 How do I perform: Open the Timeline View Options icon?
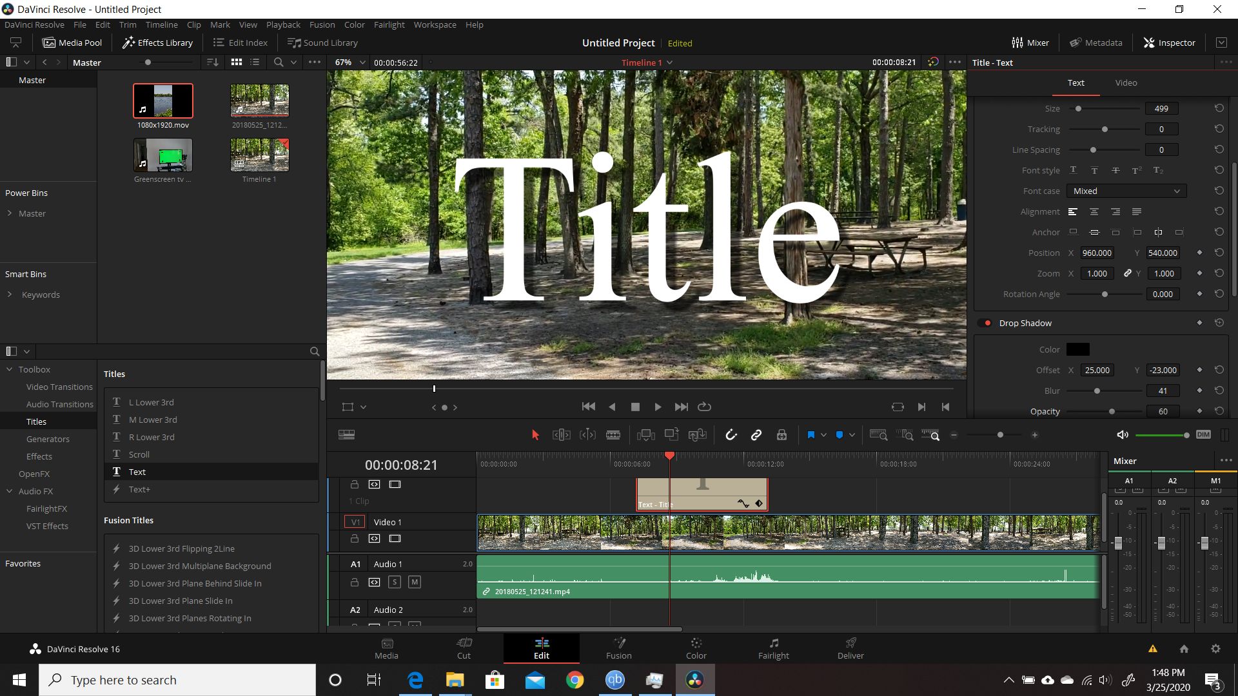point(346,435)
